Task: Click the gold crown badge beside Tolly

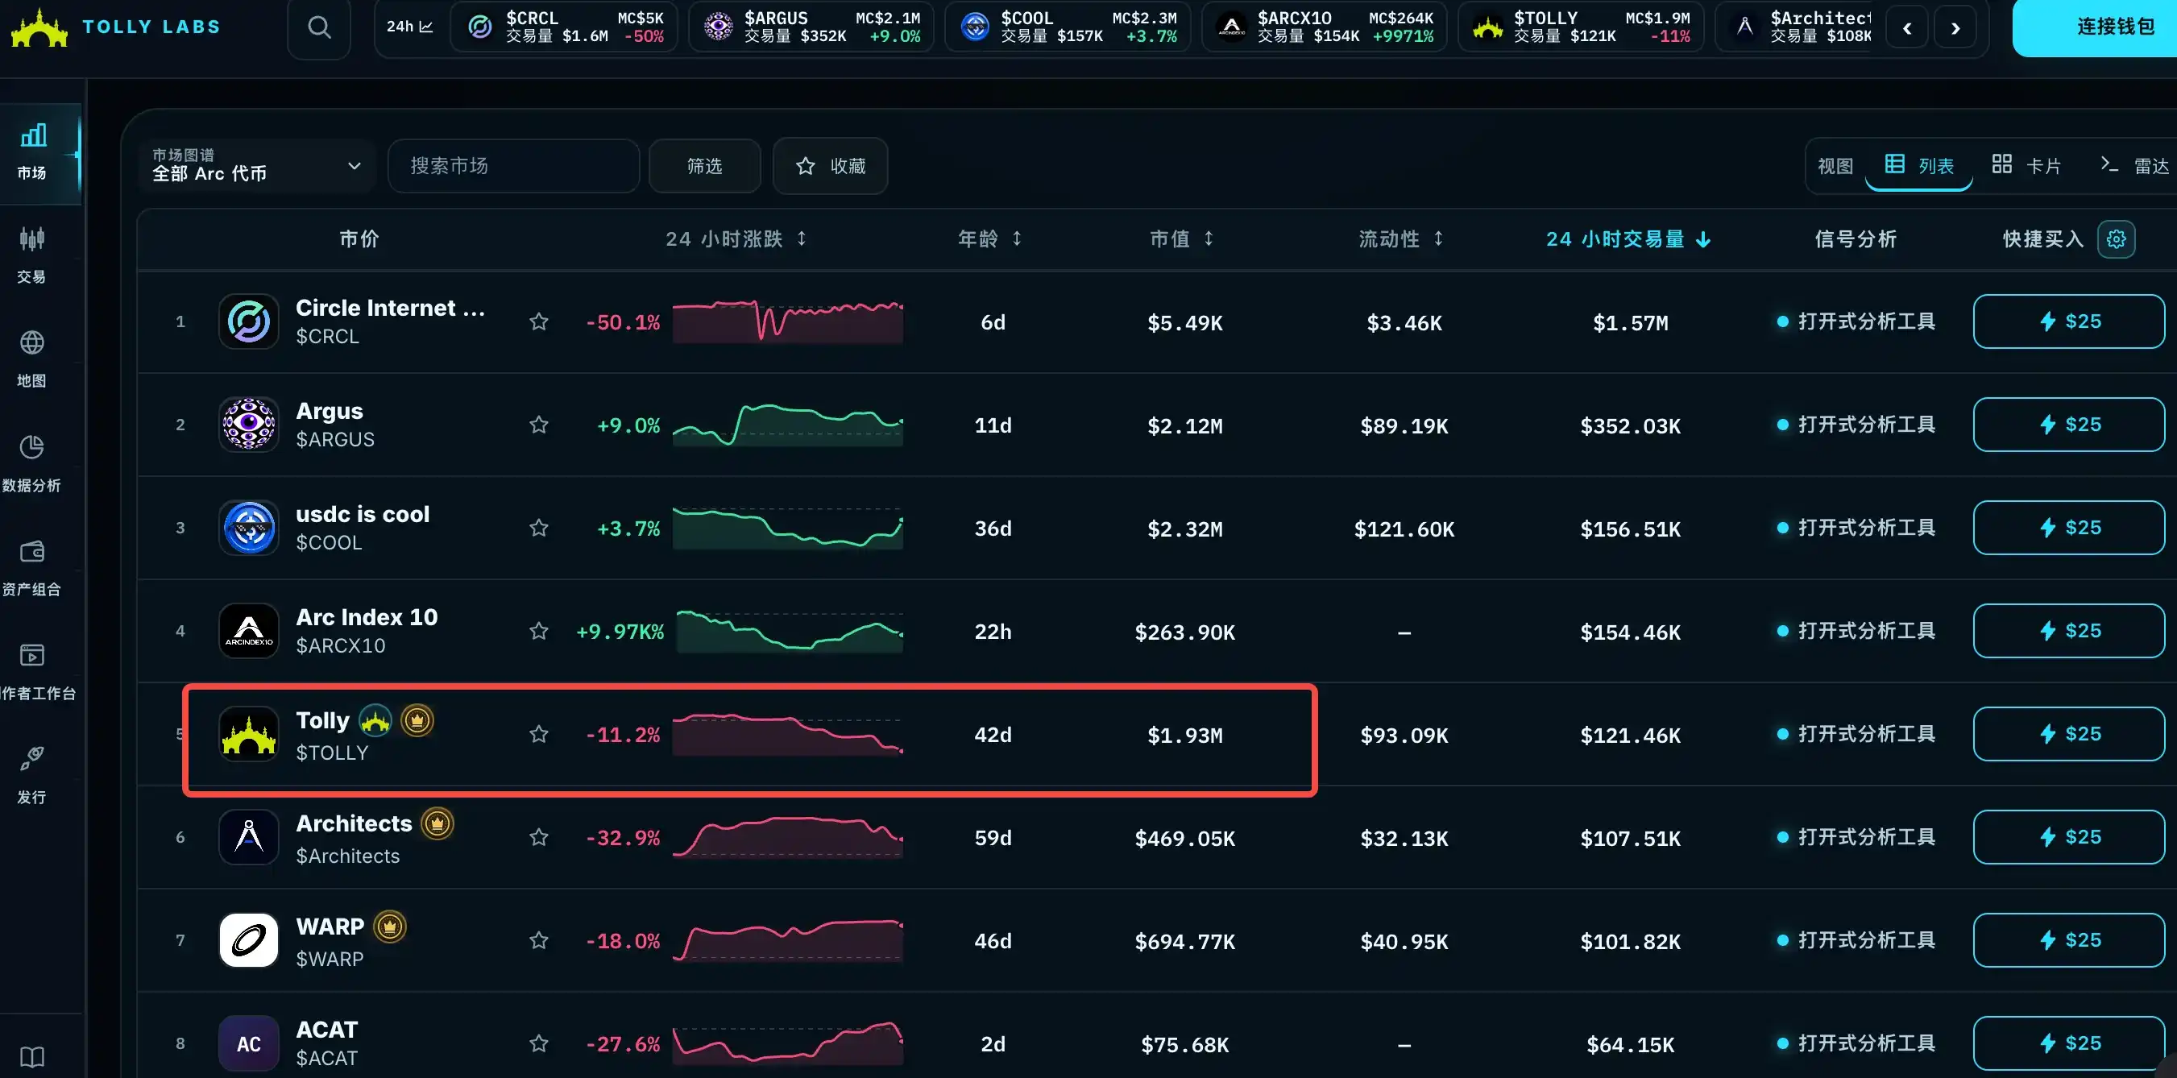Action: pos(417,719)
